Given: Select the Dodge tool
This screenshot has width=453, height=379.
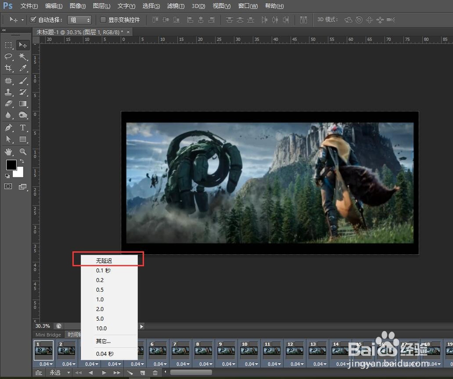Looking at the screenshot, I should coord(23,115).
